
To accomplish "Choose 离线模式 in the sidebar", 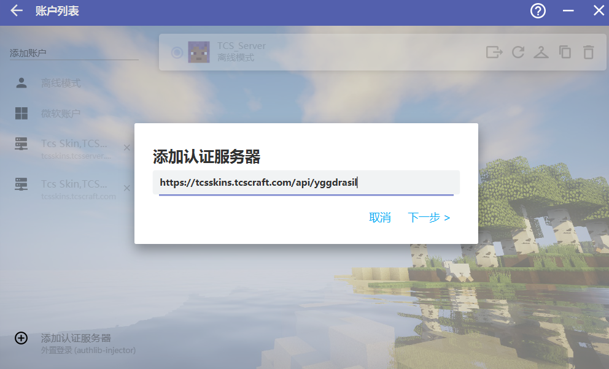I will pos(61,83).
